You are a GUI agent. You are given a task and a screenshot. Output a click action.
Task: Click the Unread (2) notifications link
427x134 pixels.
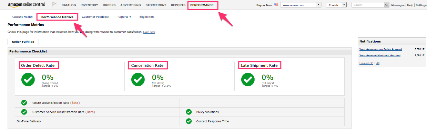366,63
